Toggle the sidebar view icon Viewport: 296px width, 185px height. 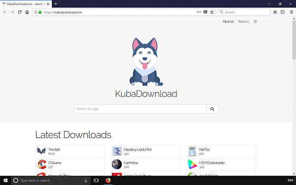point(283,12)
